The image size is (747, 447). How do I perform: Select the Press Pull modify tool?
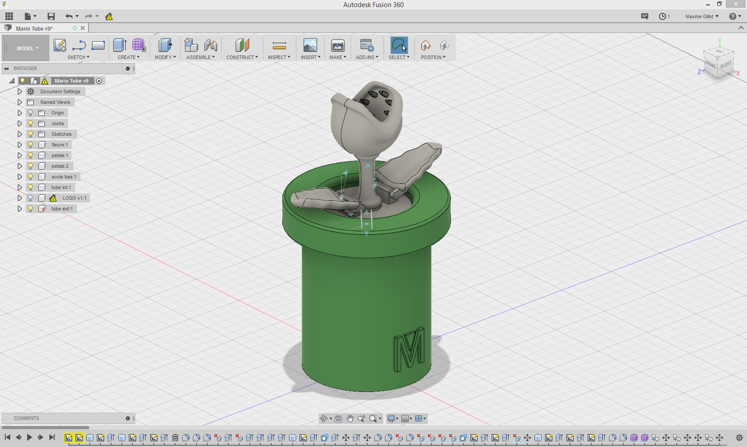tap(165, 45)
